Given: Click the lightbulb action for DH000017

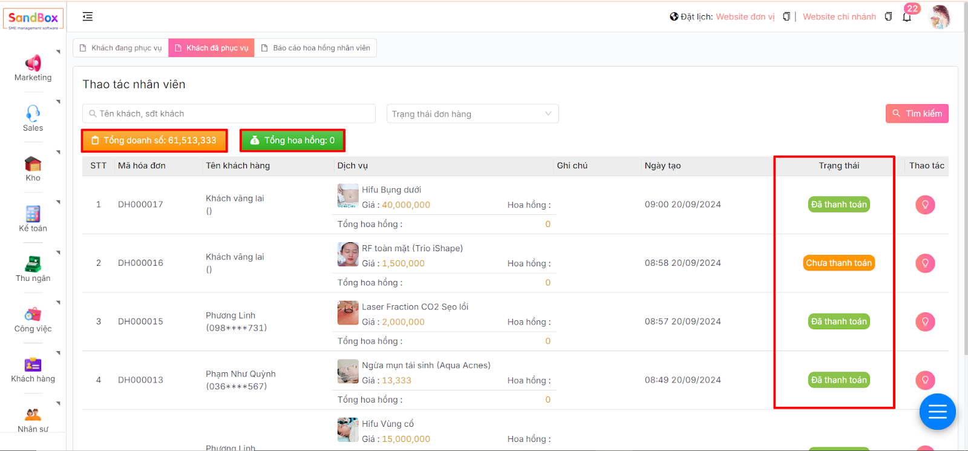Looking at the screenshot, I should point(924,205).
